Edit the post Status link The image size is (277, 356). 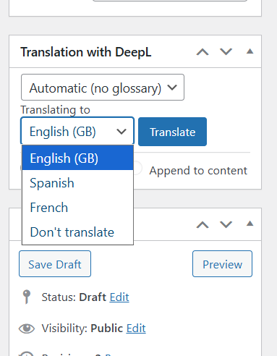119,297
